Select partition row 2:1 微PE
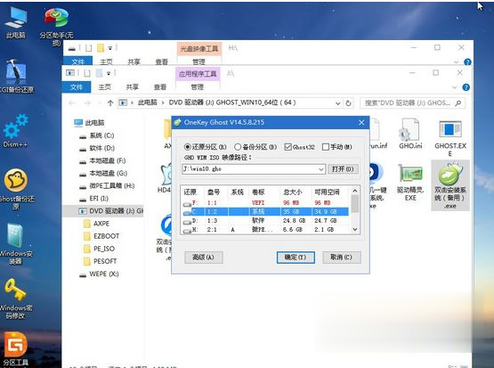 (x=266, y=229)
